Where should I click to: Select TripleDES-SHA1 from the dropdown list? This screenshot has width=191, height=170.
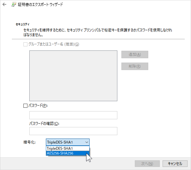click(x=68, y=149)
